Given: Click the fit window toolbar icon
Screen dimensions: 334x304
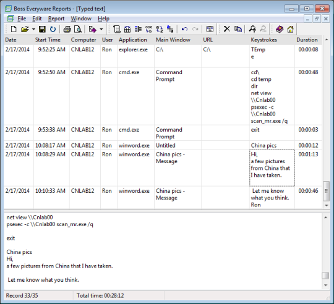Looking at the screenshot, I should [210, 29].
